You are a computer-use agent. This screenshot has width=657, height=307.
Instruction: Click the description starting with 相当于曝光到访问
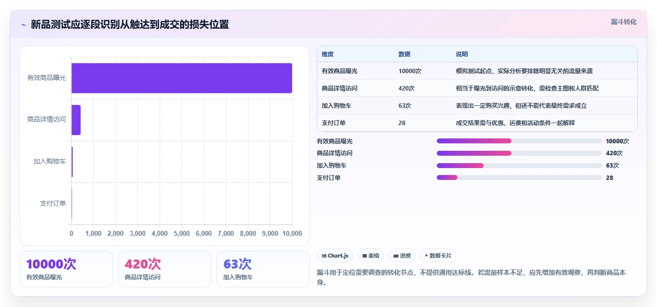(x=528, y=88)
